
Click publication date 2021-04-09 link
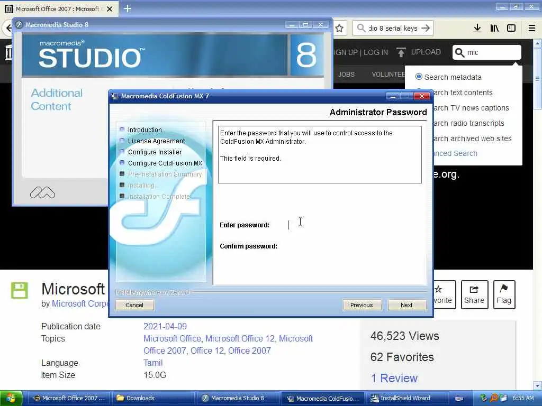165,326
